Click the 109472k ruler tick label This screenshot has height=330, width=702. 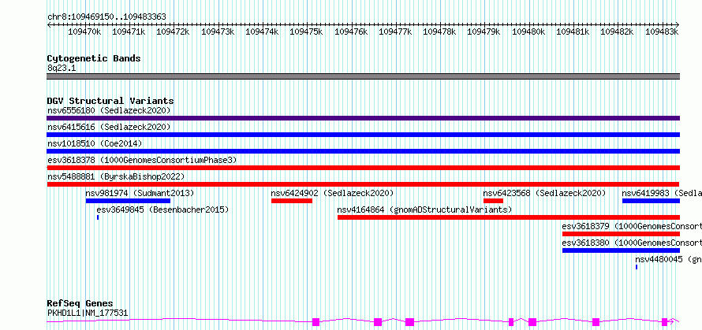[173, 32]
